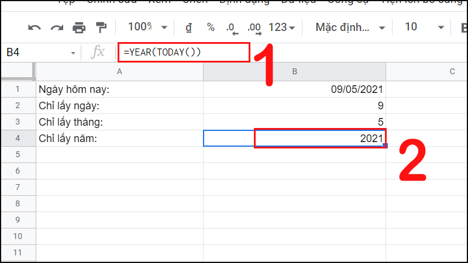Undo the last action
Viewport: 468px width, 263px height.
click(35, 27)
